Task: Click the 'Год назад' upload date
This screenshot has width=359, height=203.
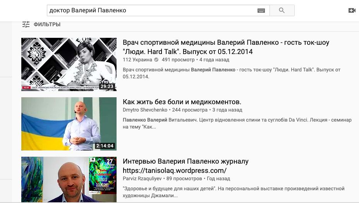Action: click(218, 179)
